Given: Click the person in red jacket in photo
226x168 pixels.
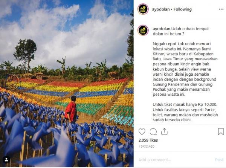Looking at the screenshot, I should point(71,110).
